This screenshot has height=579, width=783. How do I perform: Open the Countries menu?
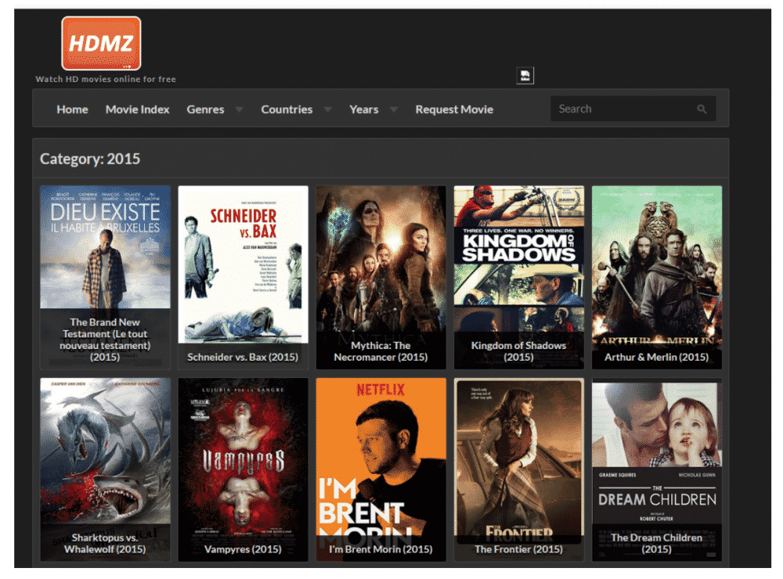287,110
